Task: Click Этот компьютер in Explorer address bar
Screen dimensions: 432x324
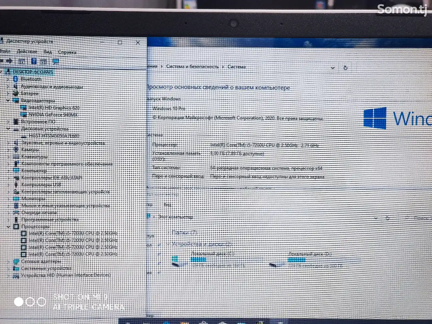Action: pyautogui.click(x=175, y=217)
